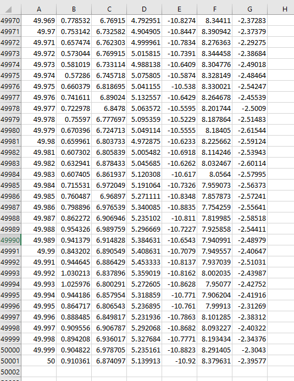Click cell containing 0.888485
294x381 pixels.
74,317
